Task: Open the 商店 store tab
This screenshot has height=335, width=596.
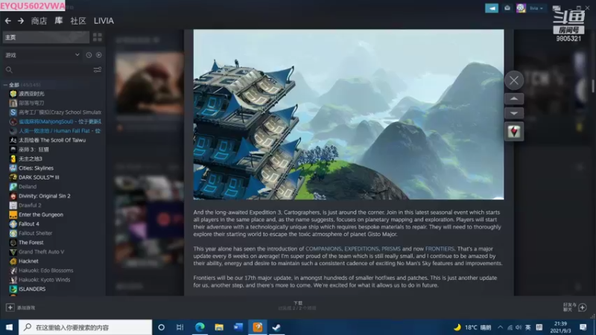Action: pos(39,21)
